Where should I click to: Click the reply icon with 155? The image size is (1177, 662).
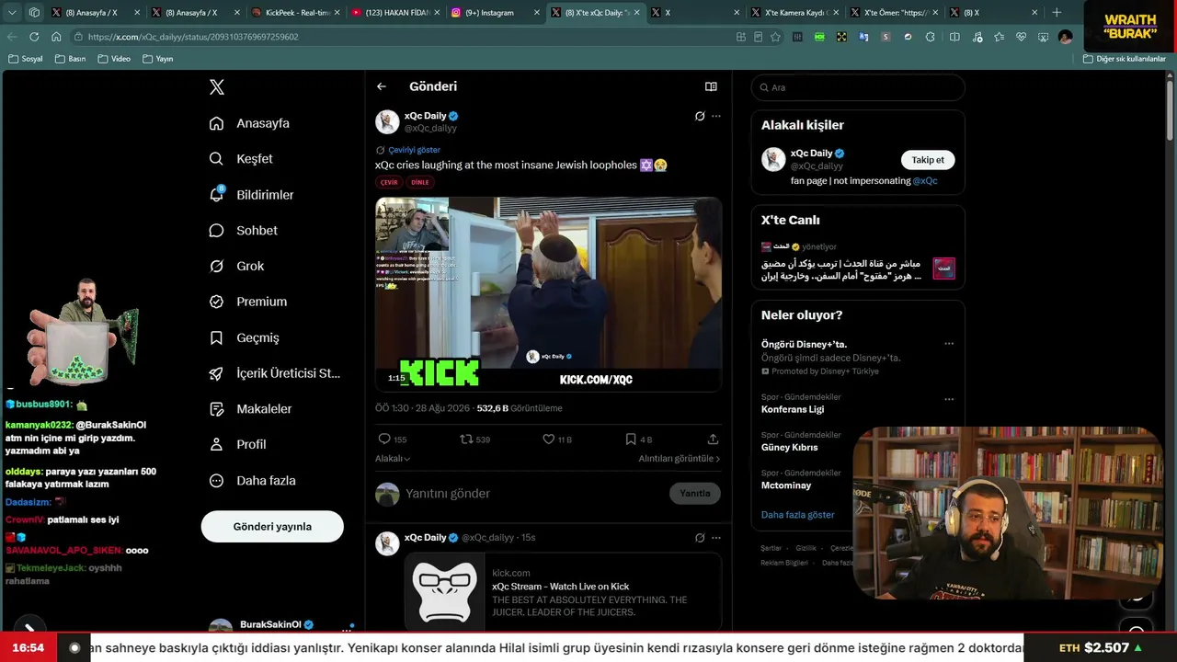pyautogui.click(x=393, y=439)
